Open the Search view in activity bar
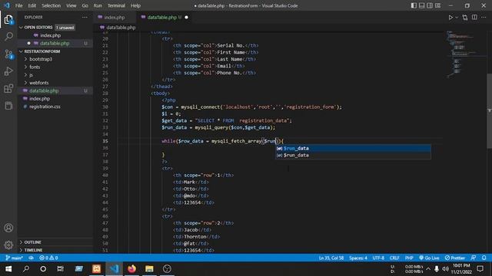This screenshot has width=492, height=276. point(8,37)
